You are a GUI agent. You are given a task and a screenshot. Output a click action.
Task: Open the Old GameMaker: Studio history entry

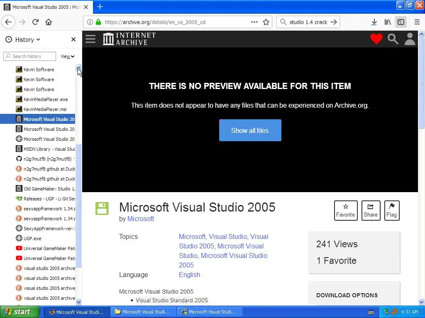coord(45,189)
